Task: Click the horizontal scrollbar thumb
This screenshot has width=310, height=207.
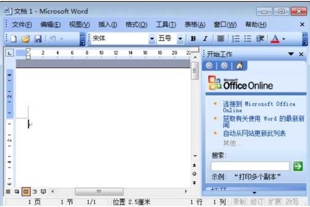Action: (x=99, y=191)
